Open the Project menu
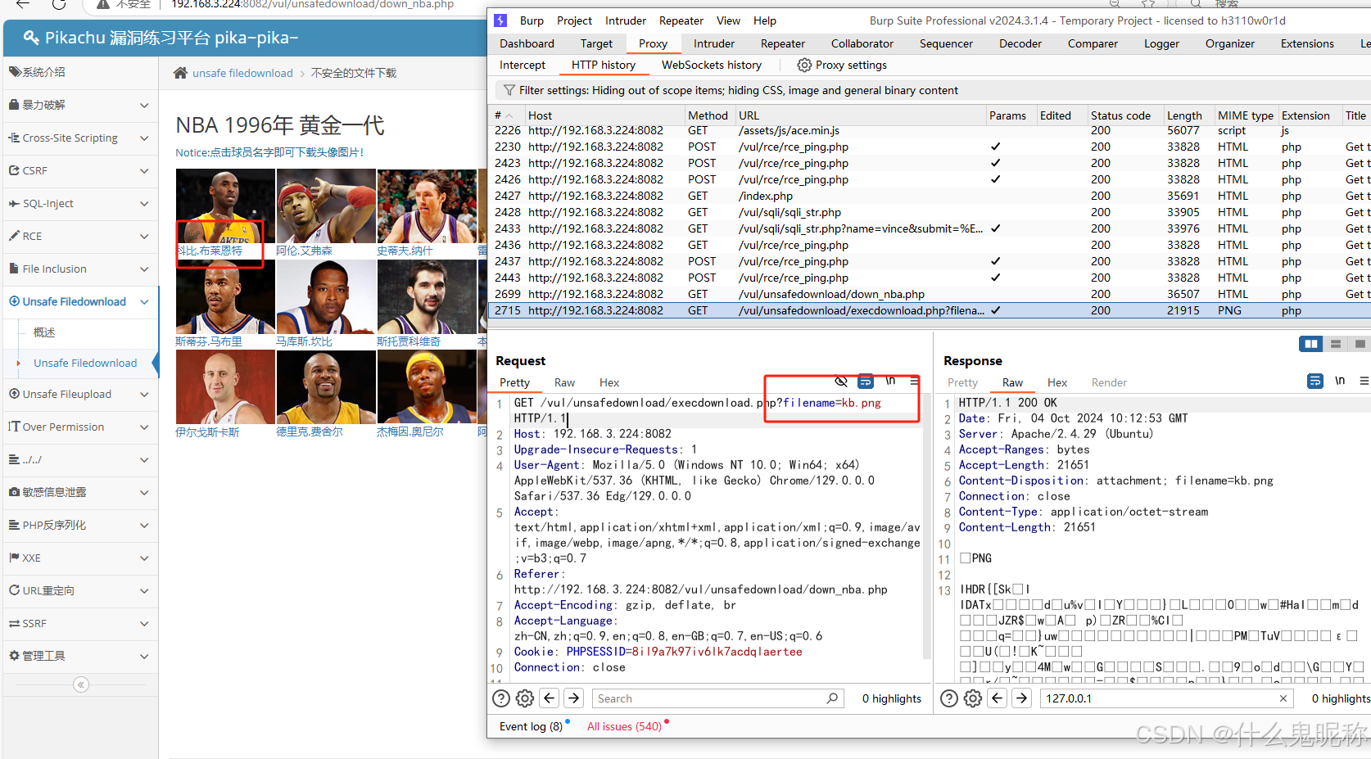This screenshot has width=1371, height=759. pos(574,20)
